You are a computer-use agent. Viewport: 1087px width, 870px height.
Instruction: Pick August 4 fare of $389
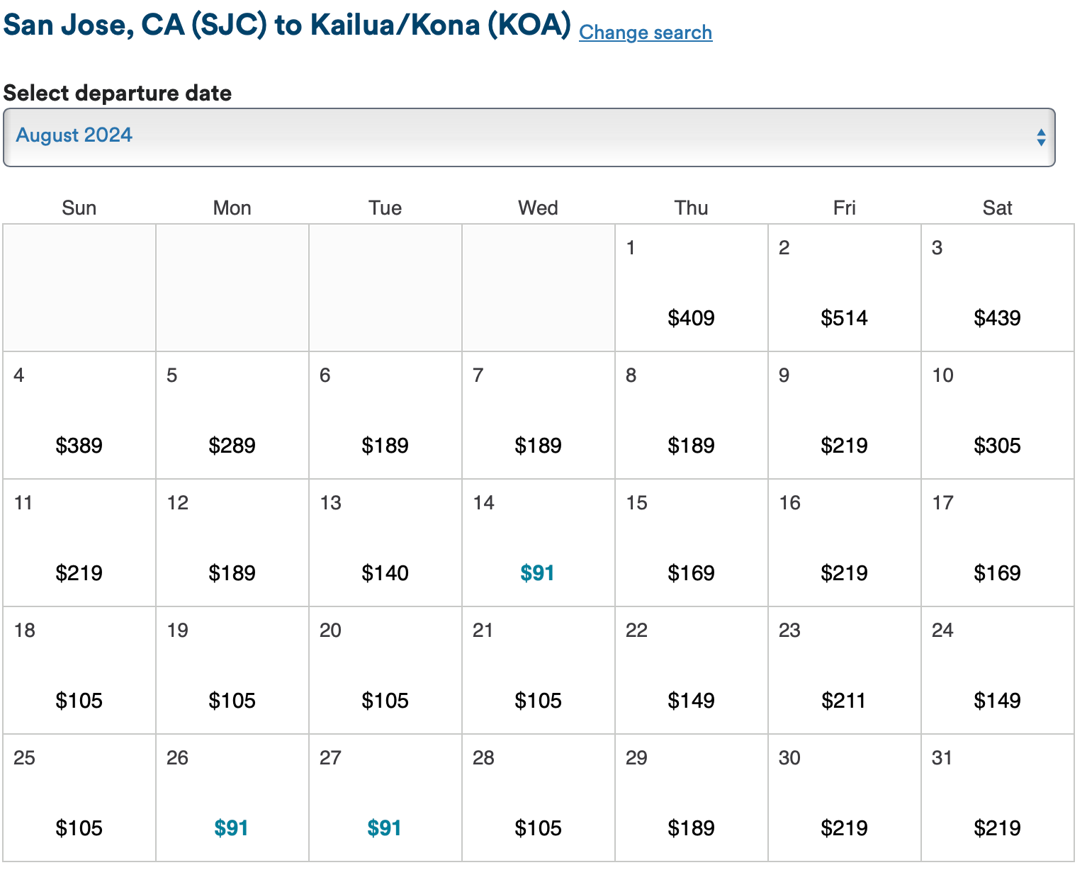tap(79, 445)
